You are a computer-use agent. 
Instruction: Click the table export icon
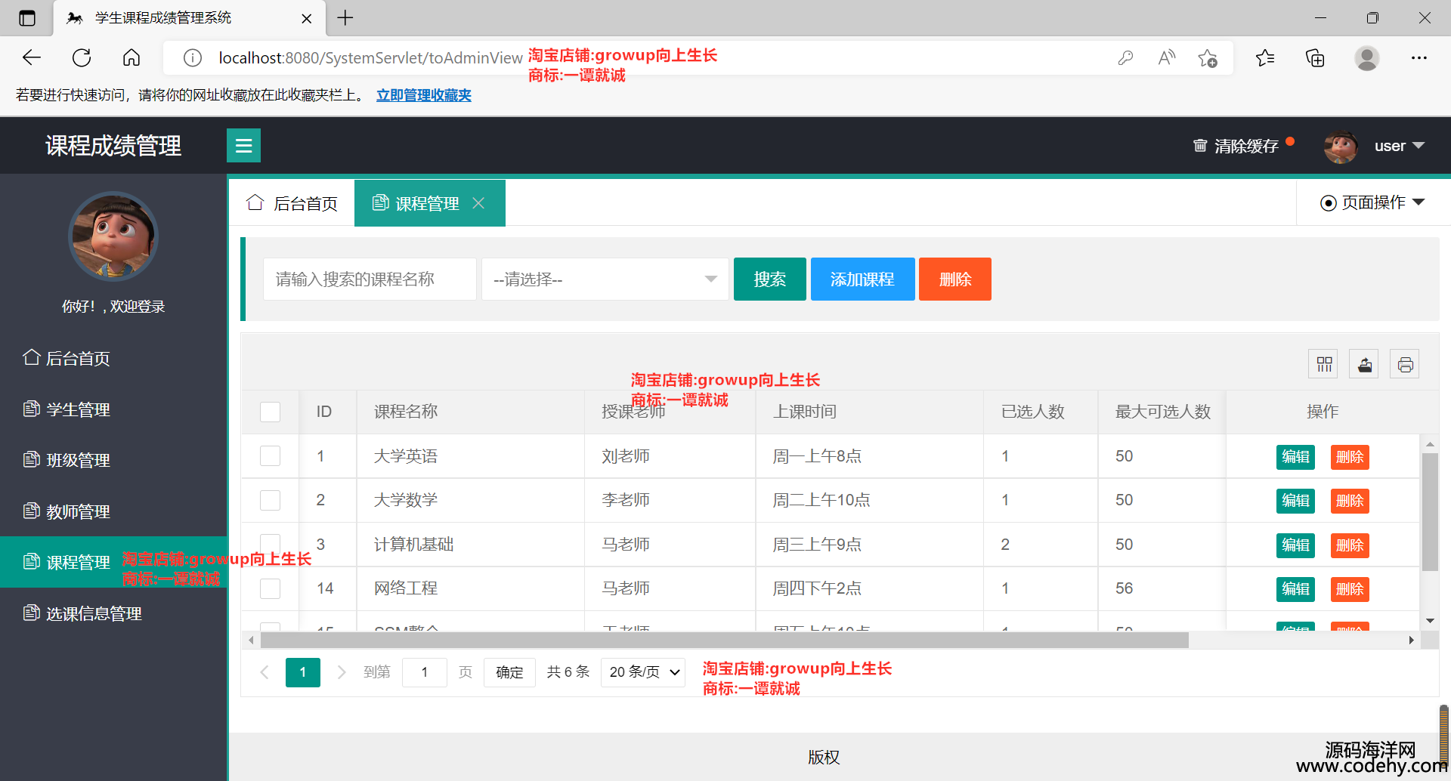pyautogui.click(x=1365, y=364)
